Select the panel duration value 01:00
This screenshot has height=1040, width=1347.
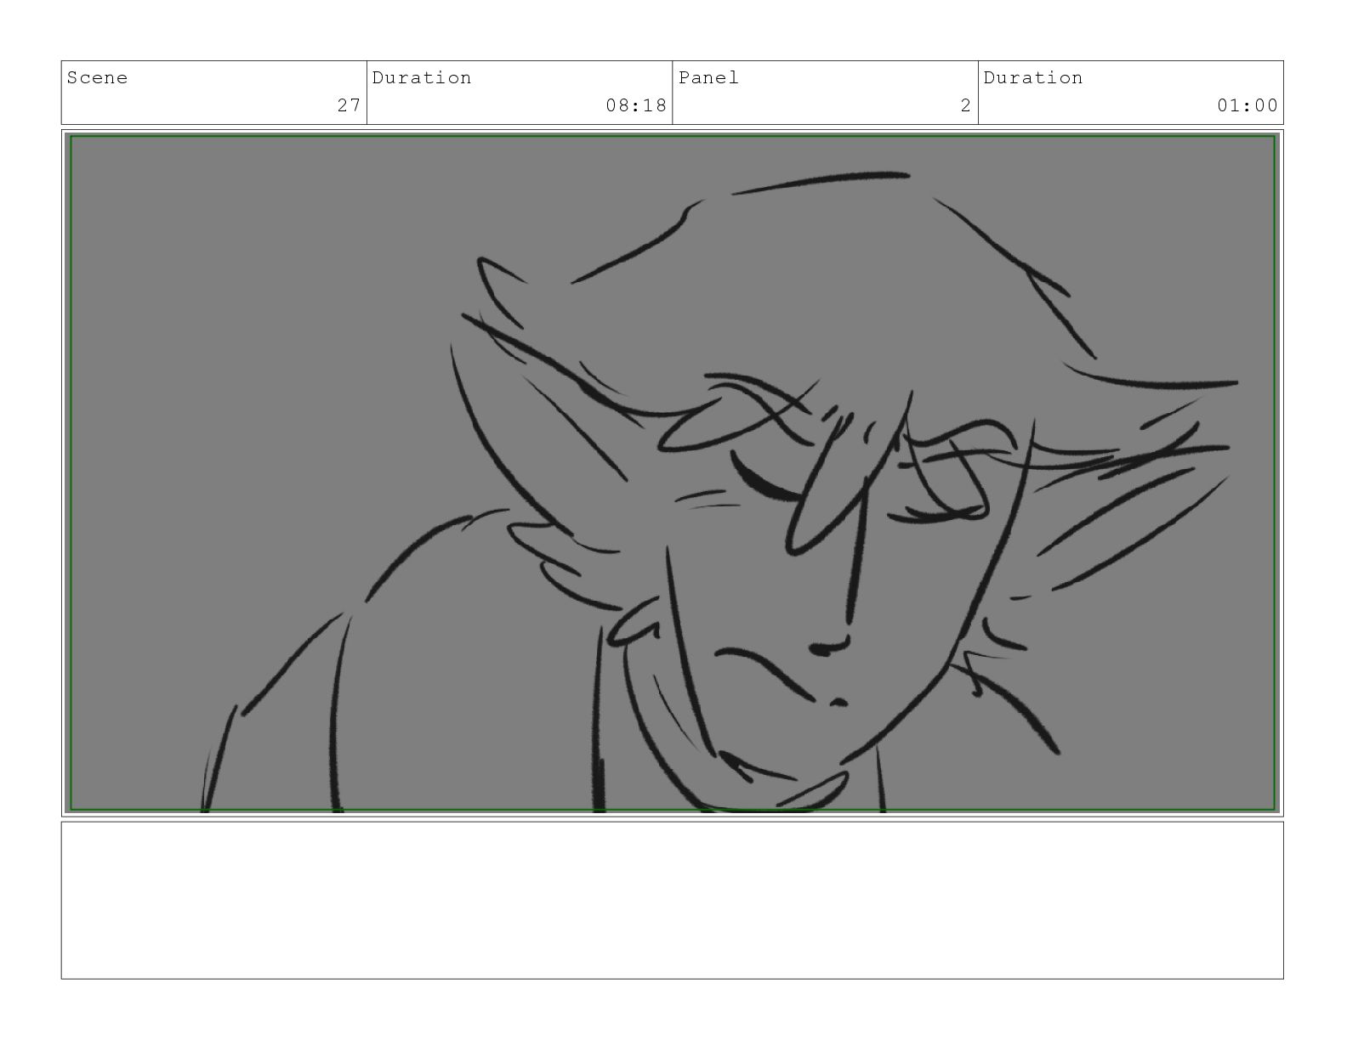pos(1248,105)
